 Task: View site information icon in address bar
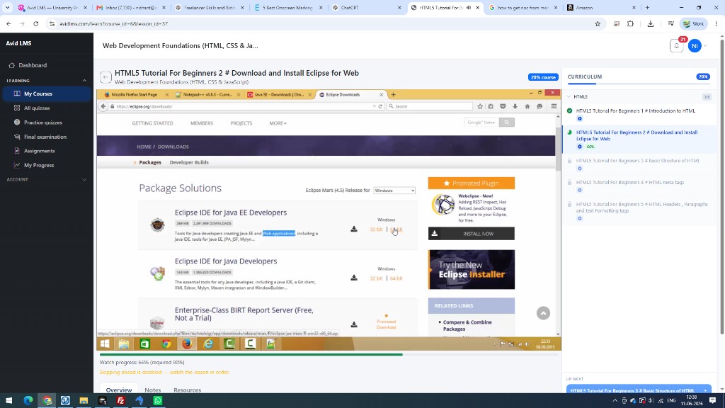point(52,23)
